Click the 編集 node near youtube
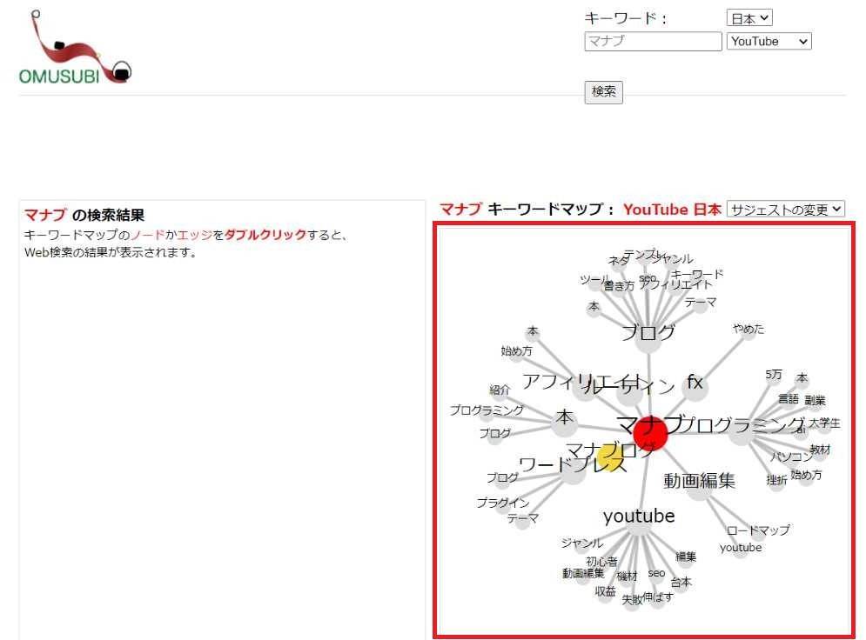866x640 pixels. pyautogui.click(x=685, y=560)
